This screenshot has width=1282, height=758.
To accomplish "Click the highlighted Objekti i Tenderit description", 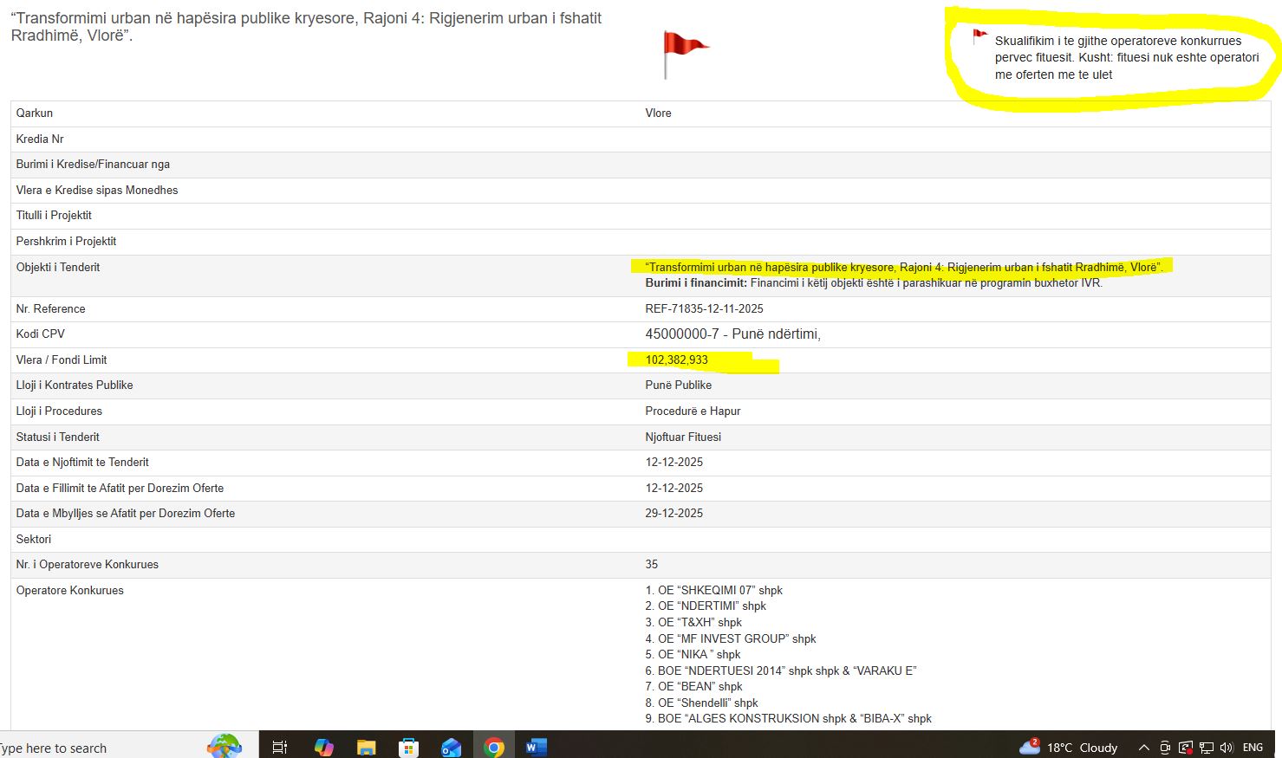I will tap(903, 267).
